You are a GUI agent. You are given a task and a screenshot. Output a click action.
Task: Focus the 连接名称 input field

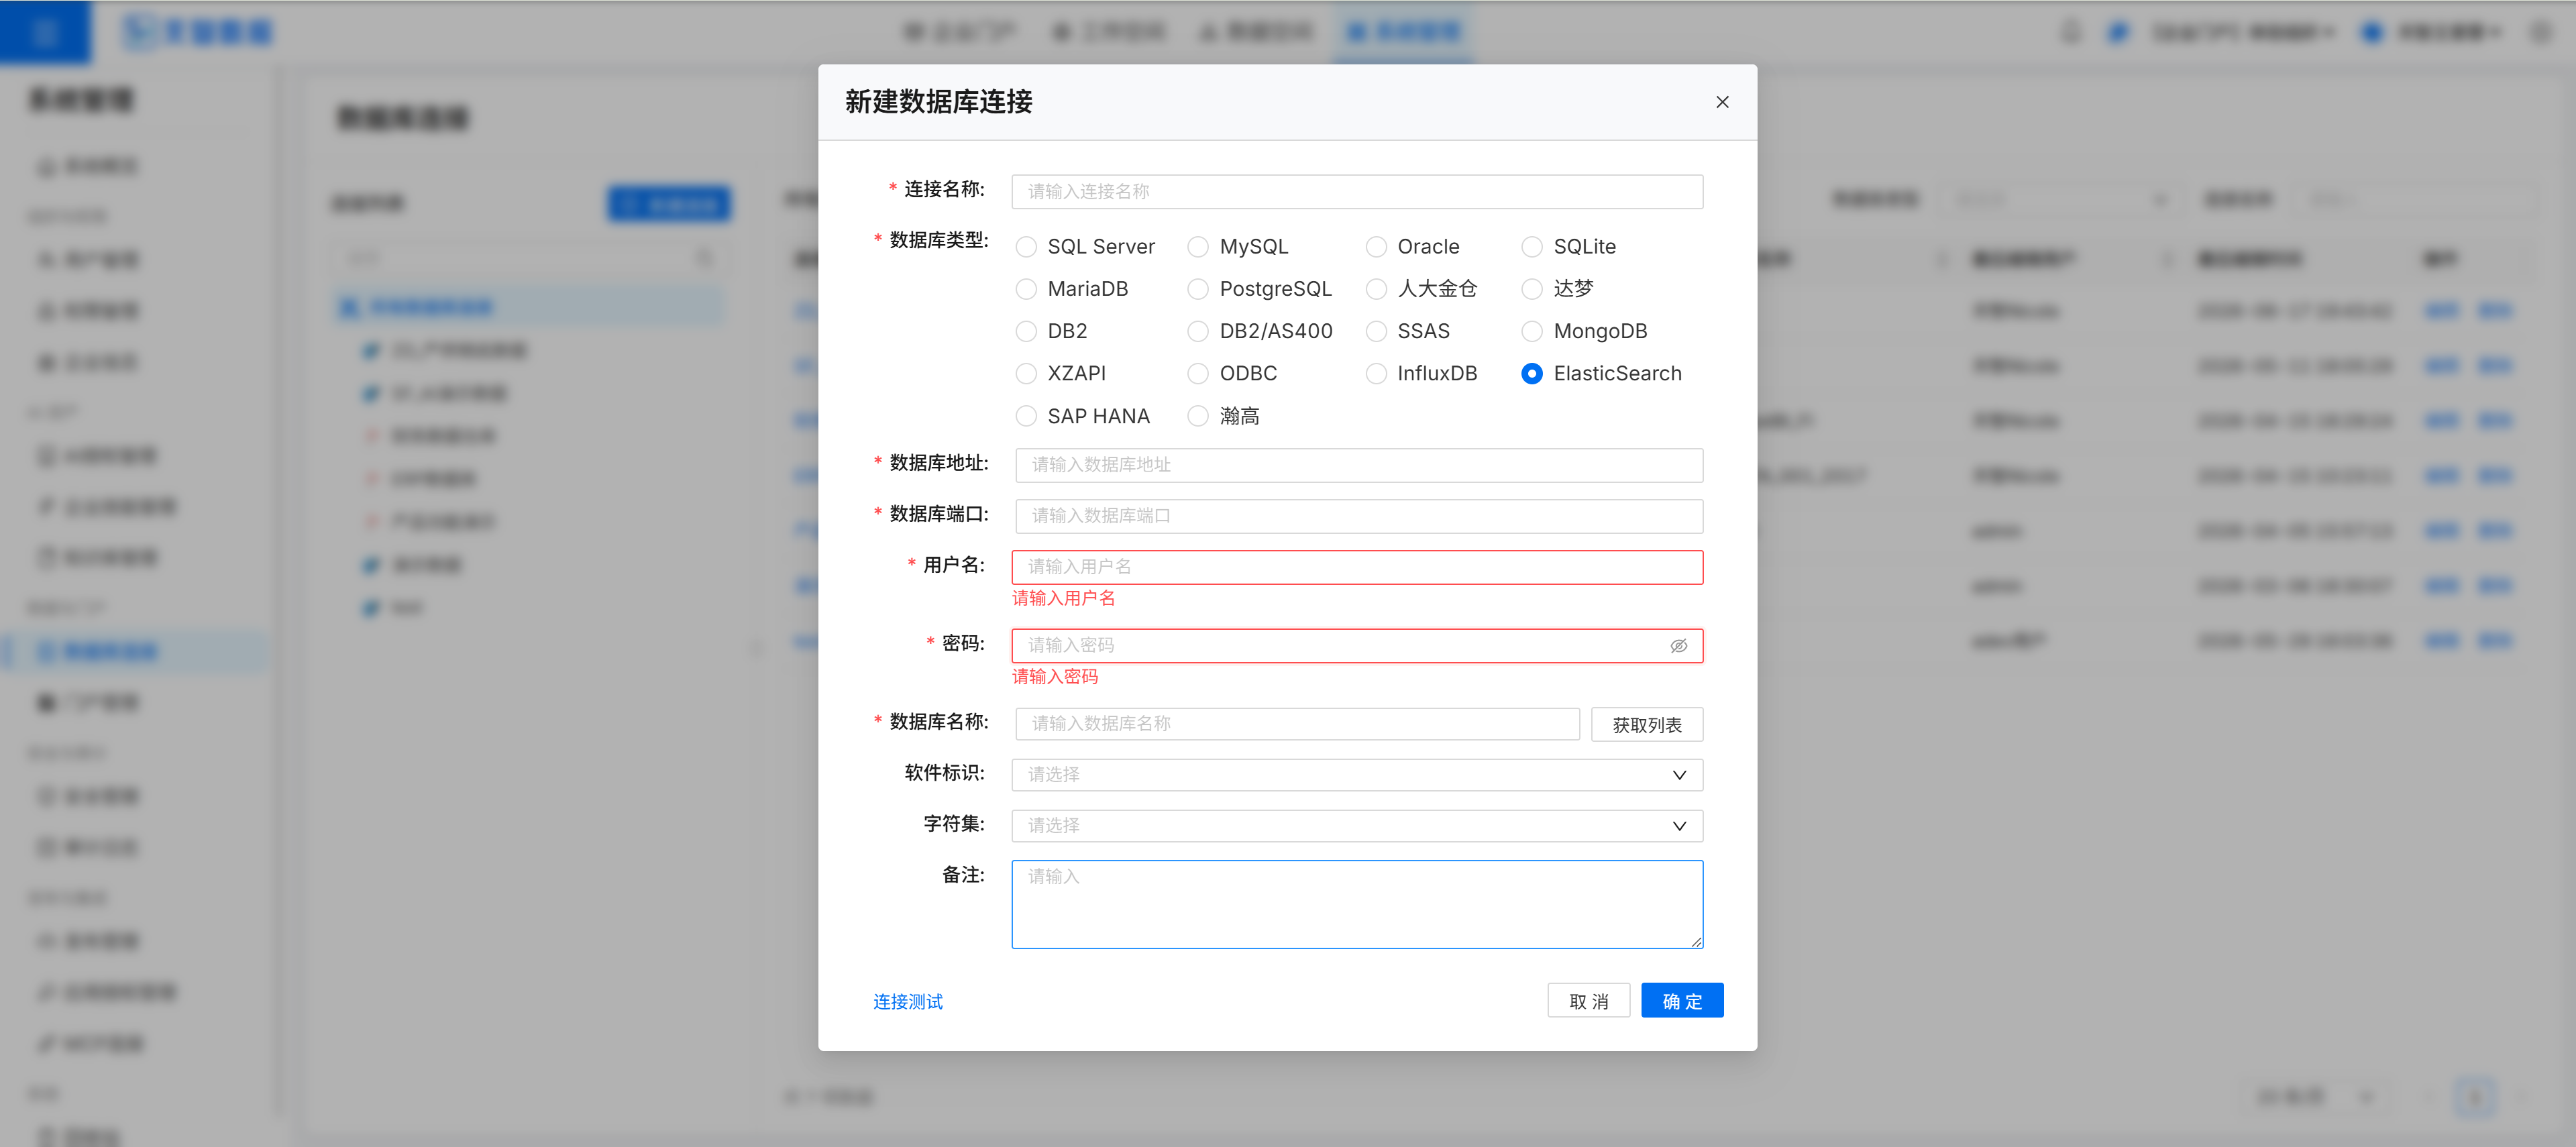coord(1357,192)
